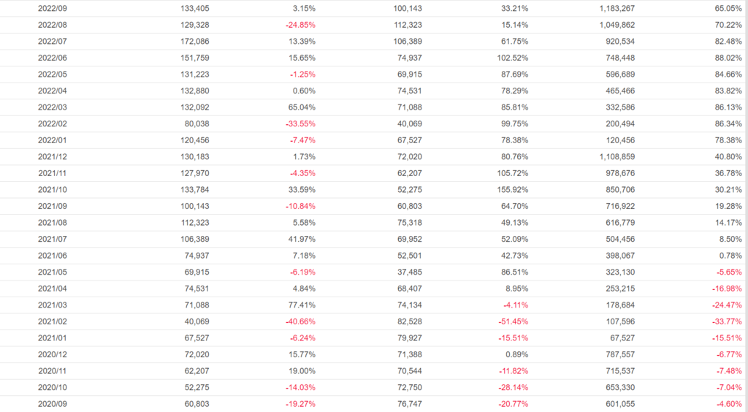
Task: Click the red -5.65% percentage
Action: (728, 272)
